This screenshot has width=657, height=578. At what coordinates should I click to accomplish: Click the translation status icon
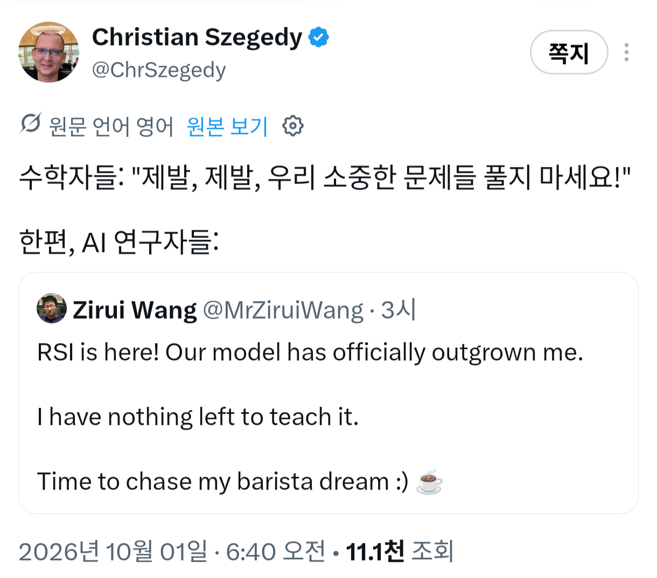30,124
